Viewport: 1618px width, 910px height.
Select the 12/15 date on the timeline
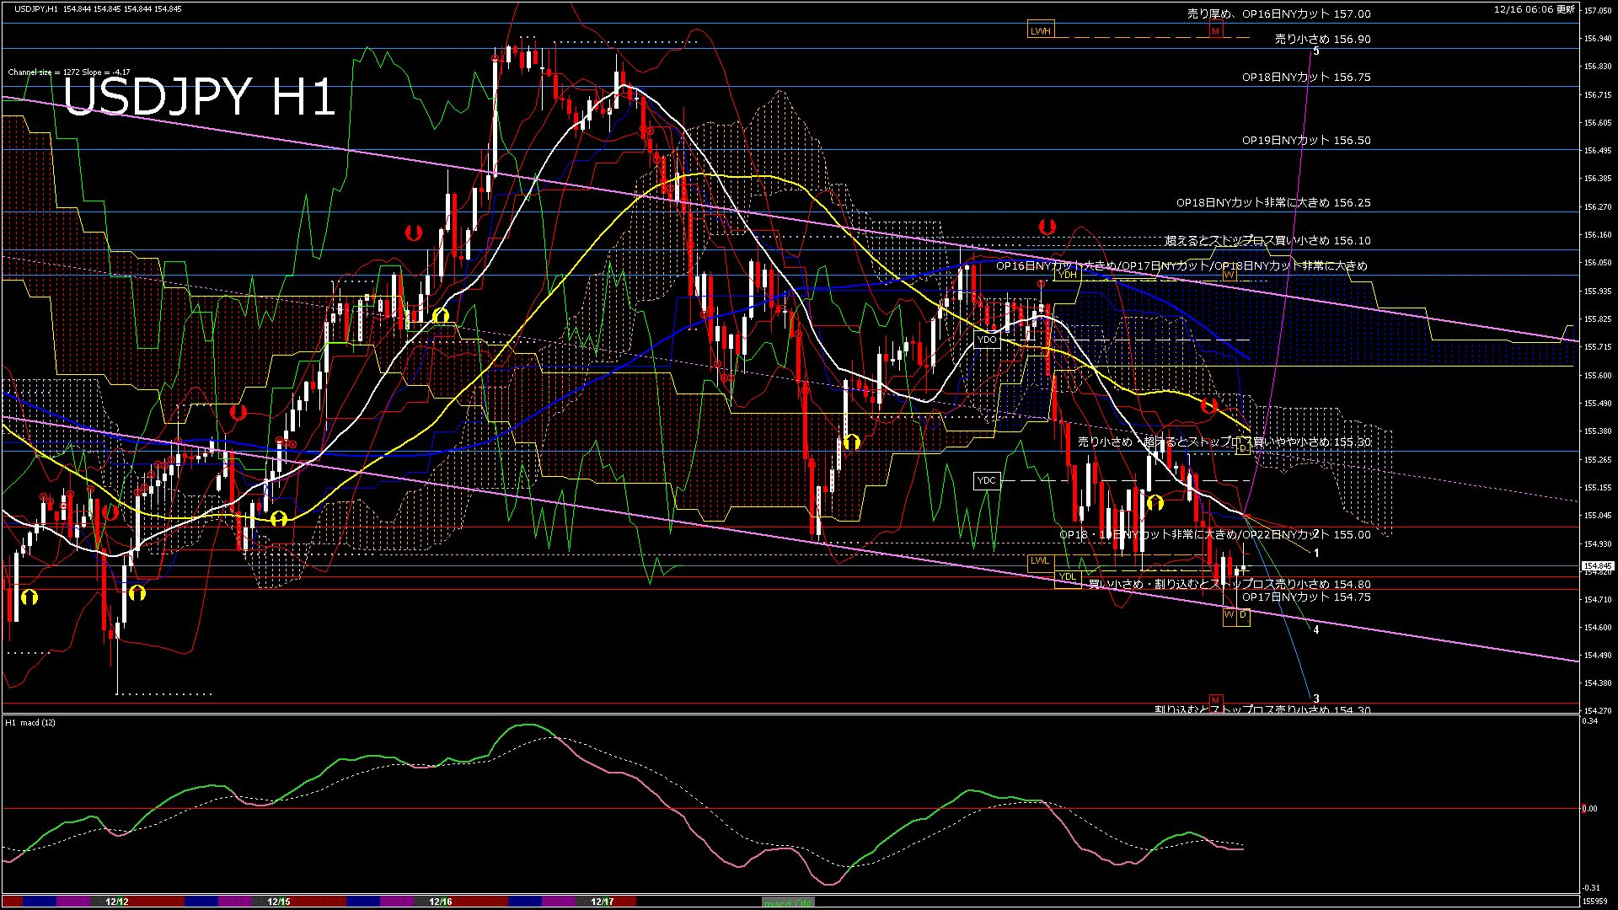pos(279,902)
